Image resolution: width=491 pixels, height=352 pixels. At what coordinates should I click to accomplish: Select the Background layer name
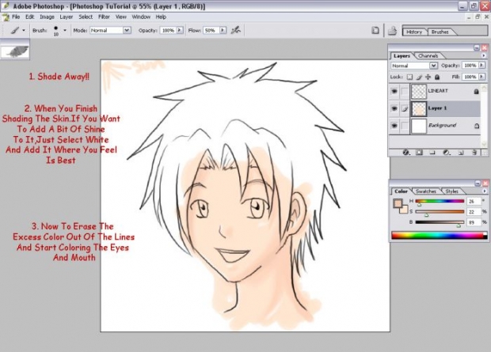pos(442,126)
